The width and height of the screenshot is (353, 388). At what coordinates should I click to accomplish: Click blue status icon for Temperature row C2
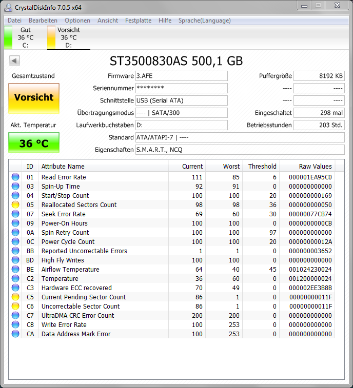15,278
